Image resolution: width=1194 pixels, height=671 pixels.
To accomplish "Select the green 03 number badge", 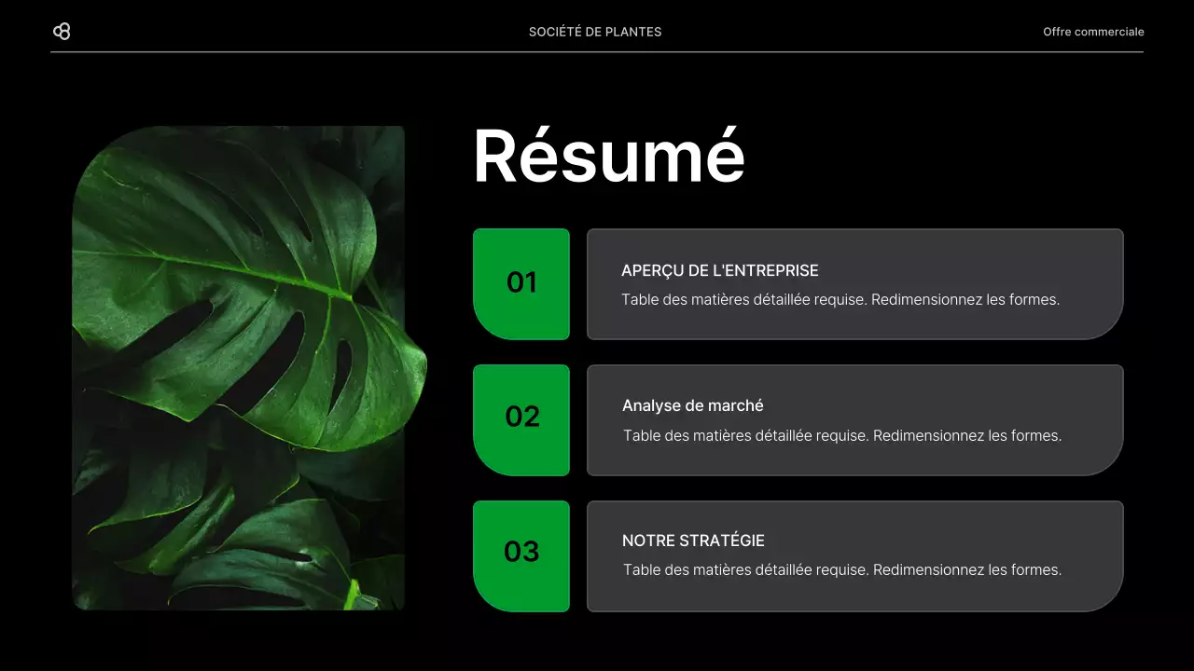I will point(521,555).
